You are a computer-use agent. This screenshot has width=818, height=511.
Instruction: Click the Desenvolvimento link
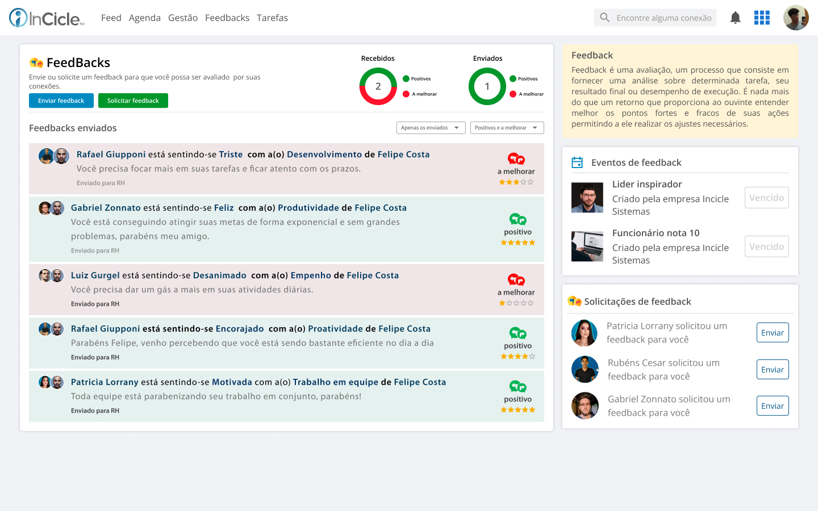pyautogui.click(x=324, y=154)
